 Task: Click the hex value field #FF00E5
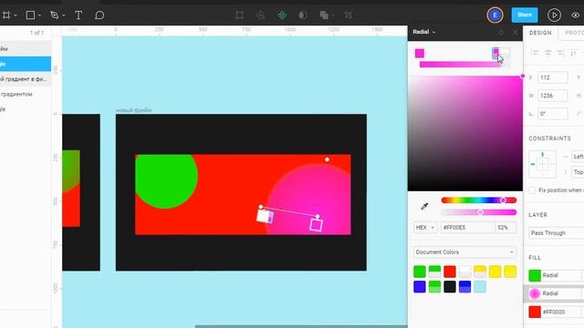tap(468, 227)
